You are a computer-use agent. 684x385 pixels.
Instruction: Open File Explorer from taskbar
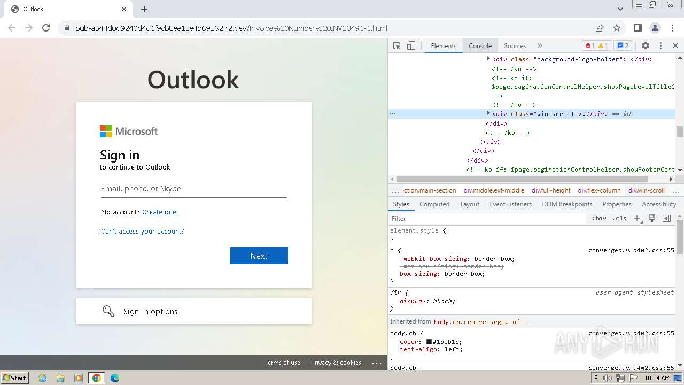(60, 378)
